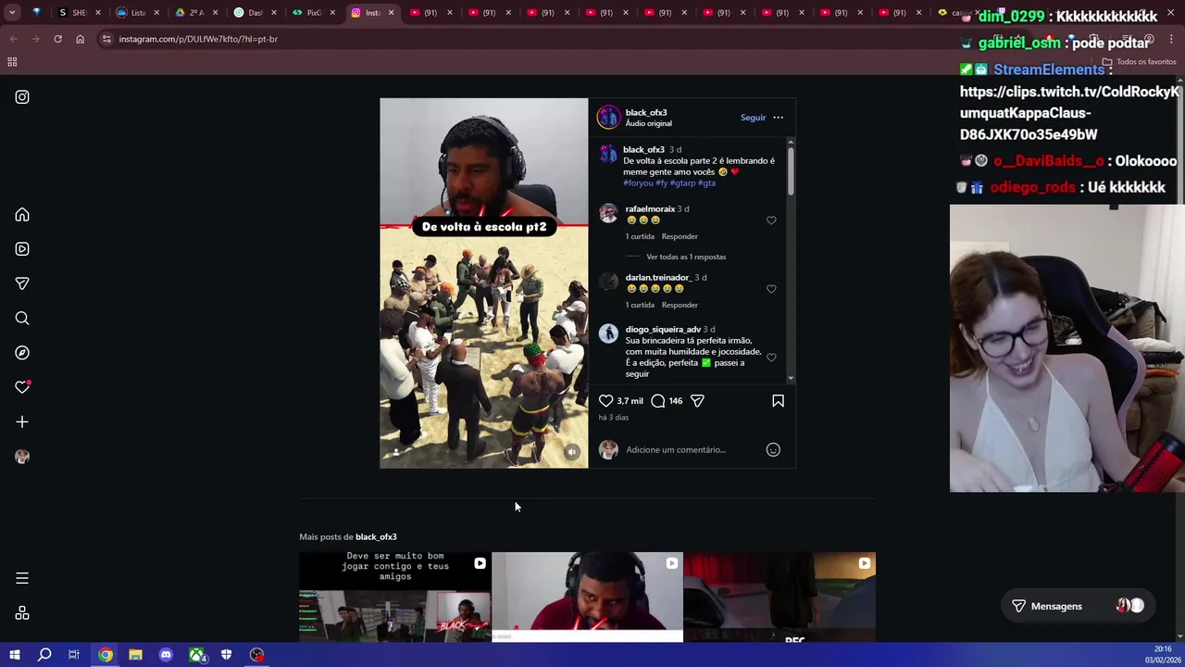Open direct messages paper-plane sidebar icon
Image resolution: width=1185 pixels, height=667 pixels.
click(x=22, y=283)
